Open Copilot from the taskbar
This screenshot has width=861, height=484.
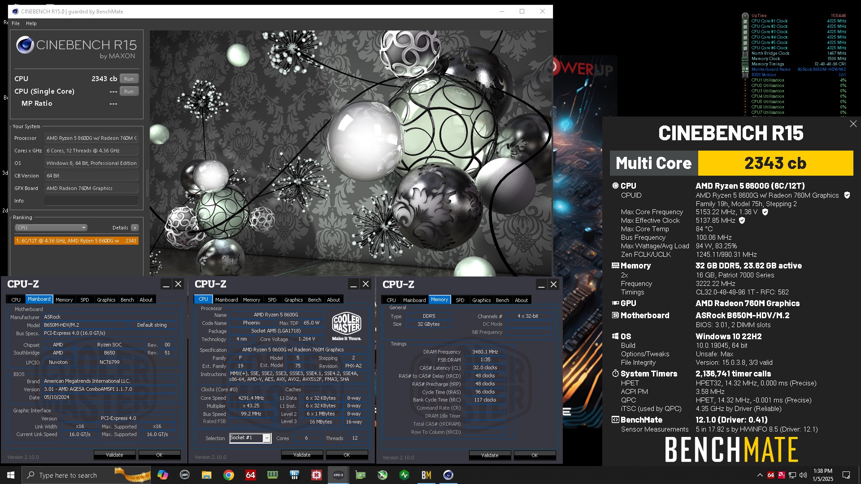(162, 475)
